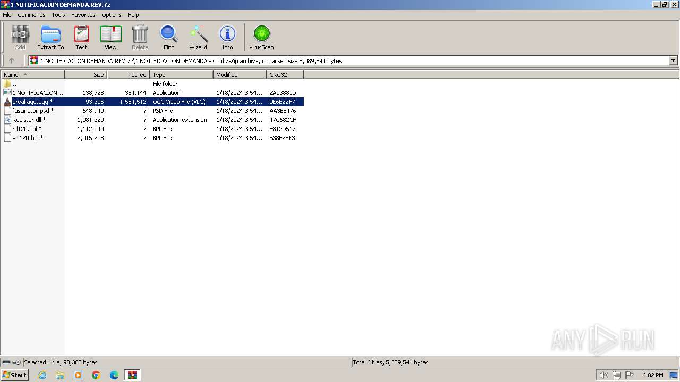Select the vcl120.bpl file name
This screenshot has width=680, height=382.
pyautogui.click(x=28, y=138)
